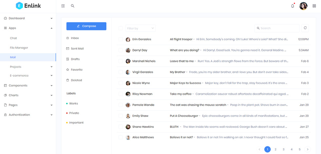Go to mail page 2
This screenshot has width=321, height=154.
[275, 149]
